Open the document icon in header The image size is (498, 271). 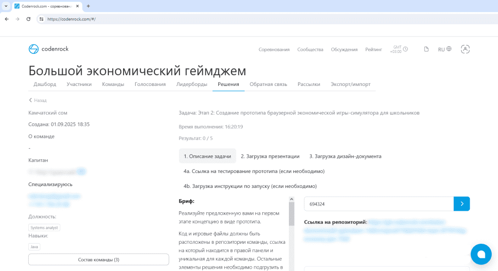pos(427,49)
